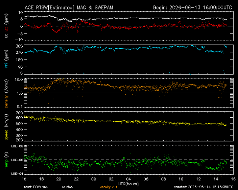Click the '1.0E+04' temperature axis value

17,174
